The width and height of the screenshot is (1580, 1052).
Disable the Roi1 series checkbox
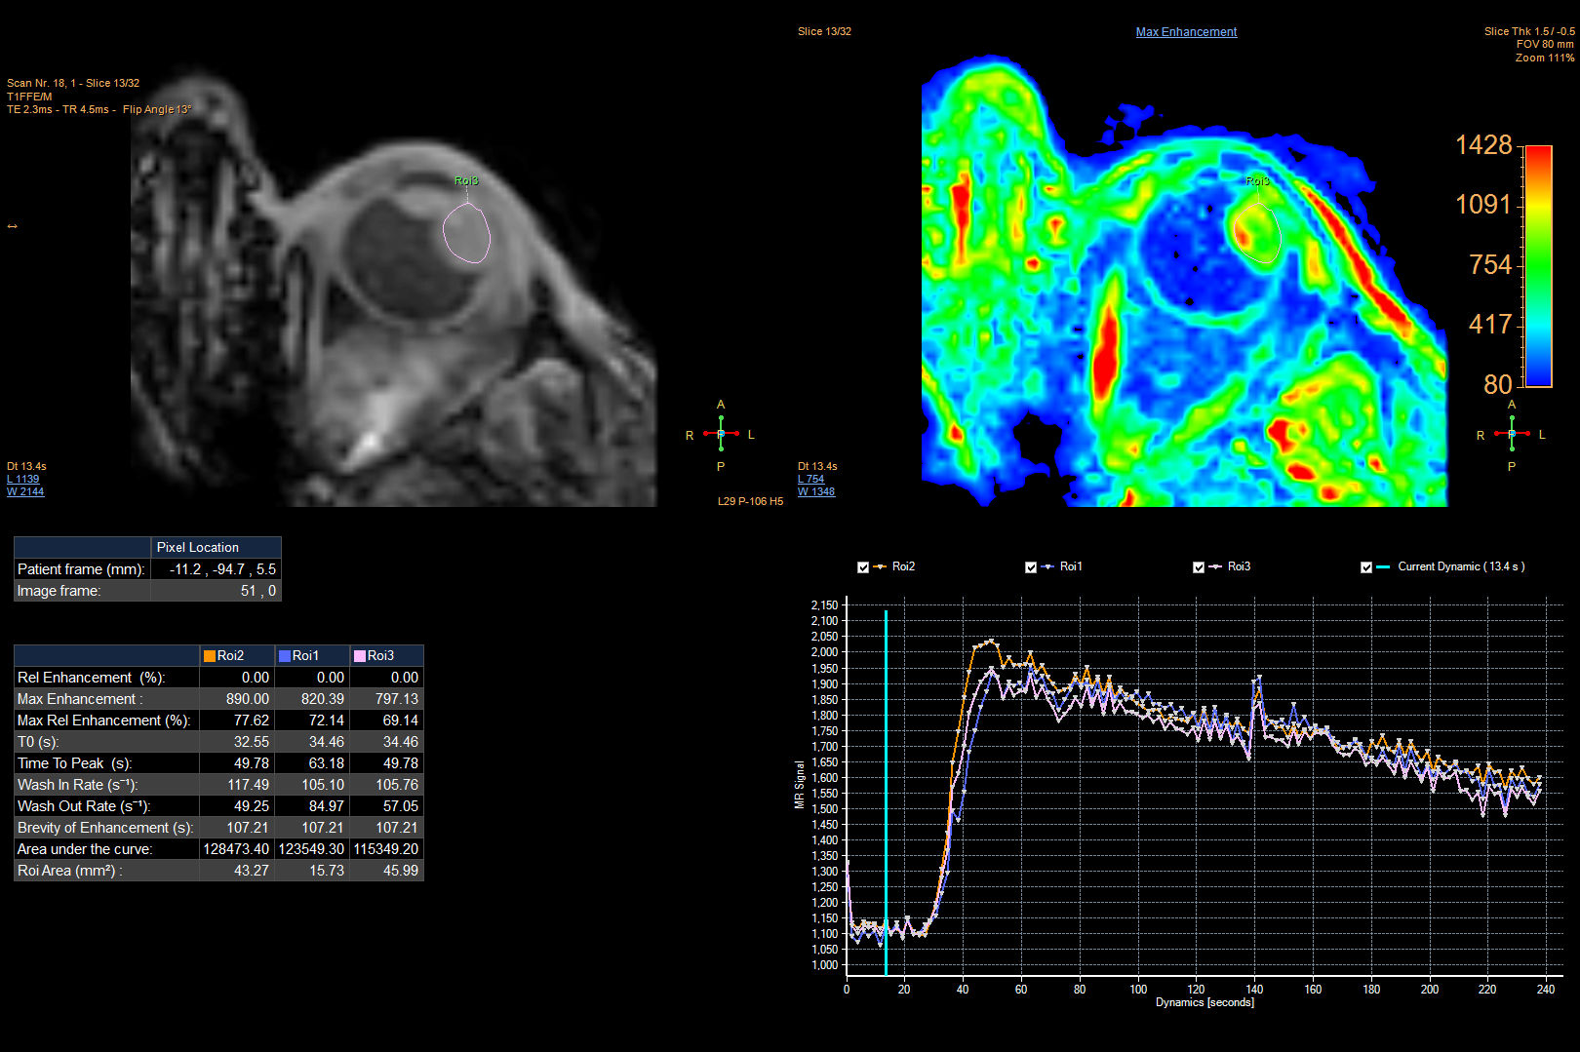coord(1030,565)
